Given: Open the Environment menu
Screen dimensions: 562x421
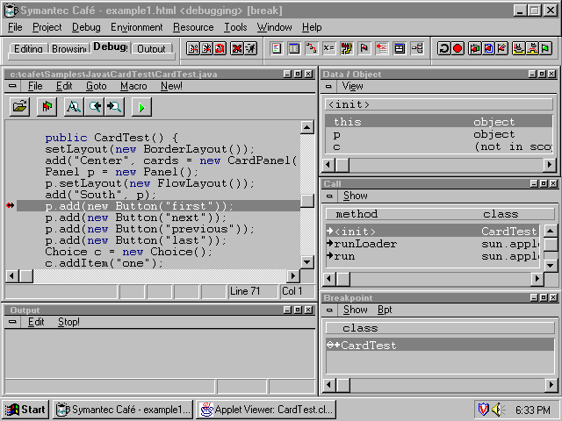Looking at the screenshot, I should pyautogui.click(x=137, y=27).
